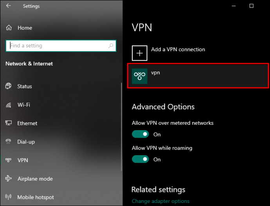Click the Airplane mode icon
This screenshot has width=270, height=206.
(x=9, y=179)
